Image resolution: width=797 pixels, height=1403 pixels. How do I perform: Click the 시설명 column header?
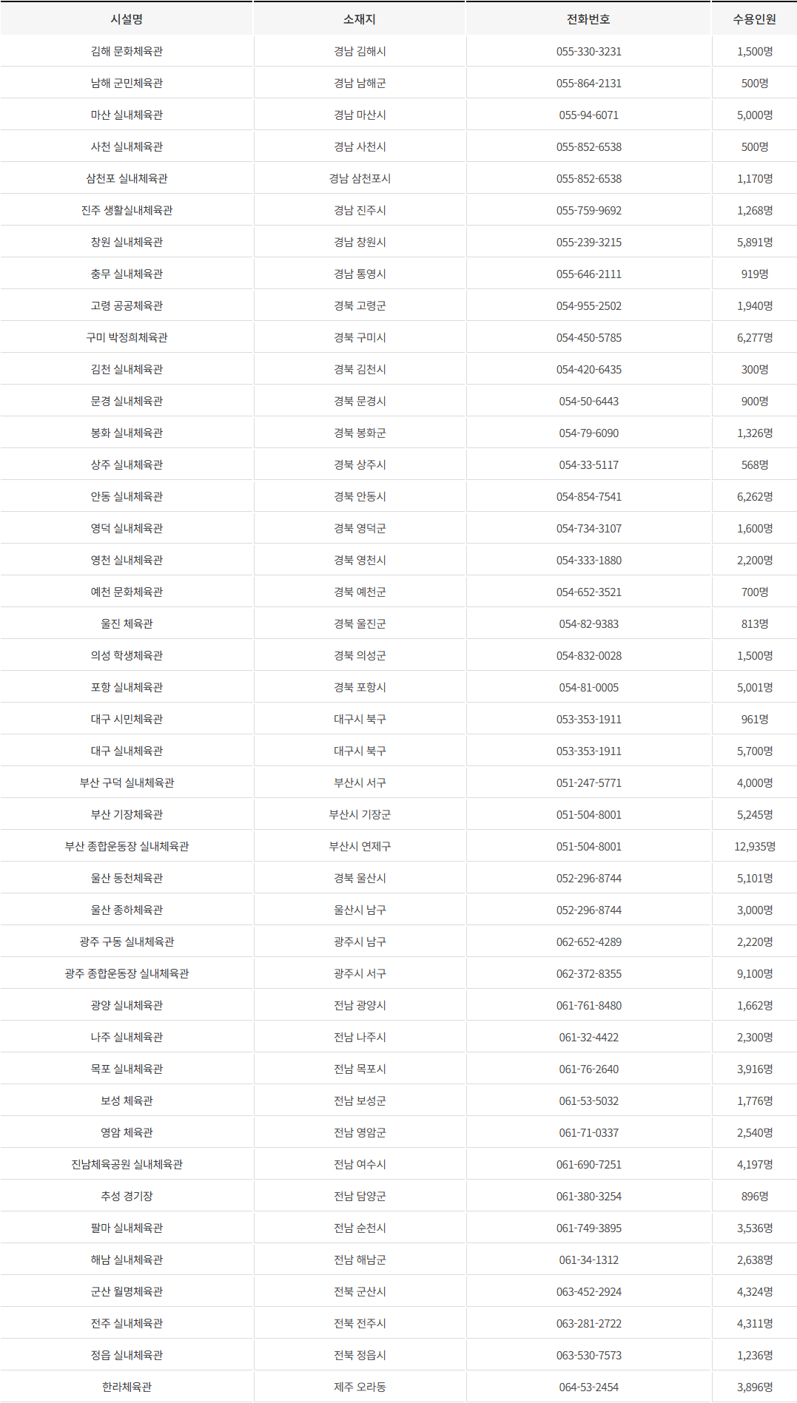pyautogui.click(x=127, y=19)
